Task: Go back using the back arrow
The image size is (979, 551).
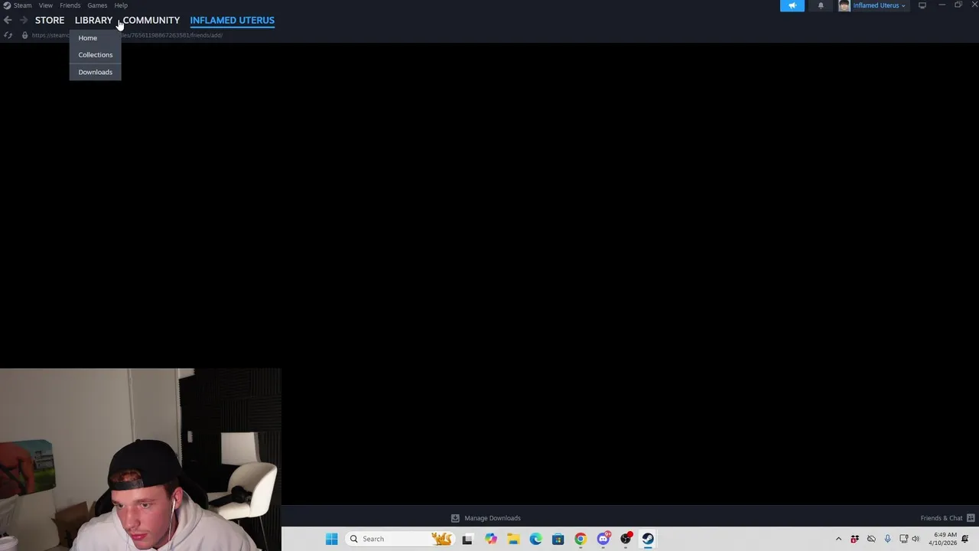Action: pyautogui.click(x=8, y=20)
